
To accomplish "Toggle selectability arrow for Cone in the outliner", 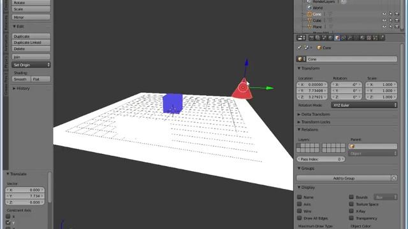I will (391, 14).
